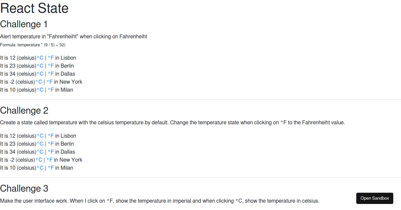Click °F link for Lisbon in Challenge 1
Screen dimensions: 401x210
(x=51, y=58)
